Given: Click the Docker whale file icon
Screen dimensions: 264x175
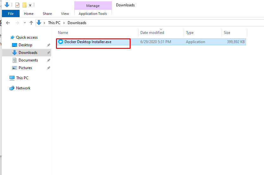Looking at the screenshot, I should click(61, 42).
